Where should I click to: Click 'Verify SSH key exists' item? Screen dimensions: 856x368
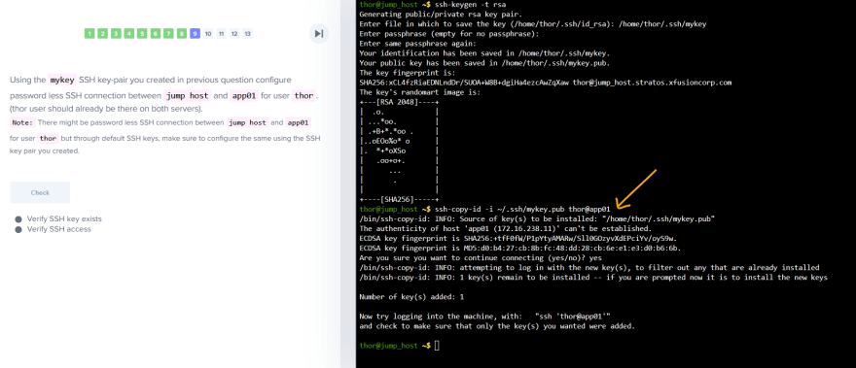pyautogui.click(x=58, y=218)
